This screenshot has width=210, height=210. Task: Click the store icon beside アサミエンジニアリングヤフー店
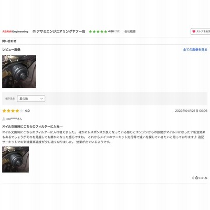coord(34,31)
